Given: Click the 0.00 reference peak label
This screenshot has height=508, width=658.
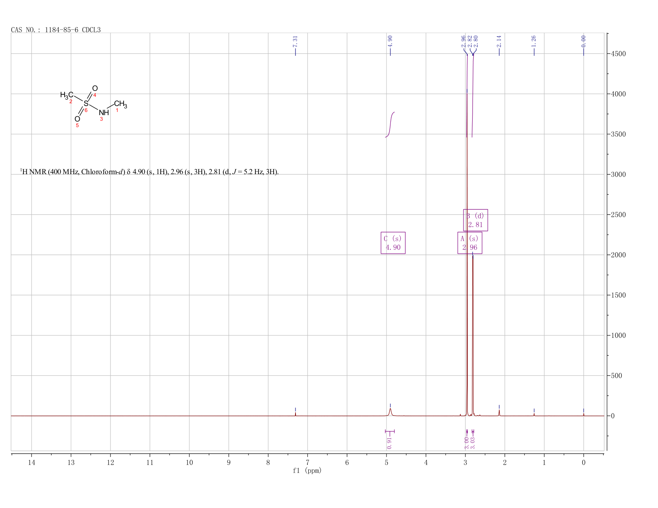Looking at the screenshot, I should coord(583,41).
